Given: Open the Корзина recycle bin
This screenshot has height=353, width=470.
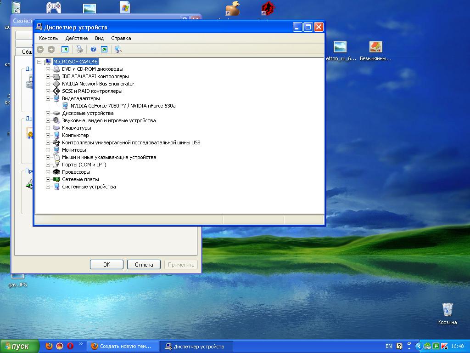Looking at the screenshot, I should [x=447, y=314].
